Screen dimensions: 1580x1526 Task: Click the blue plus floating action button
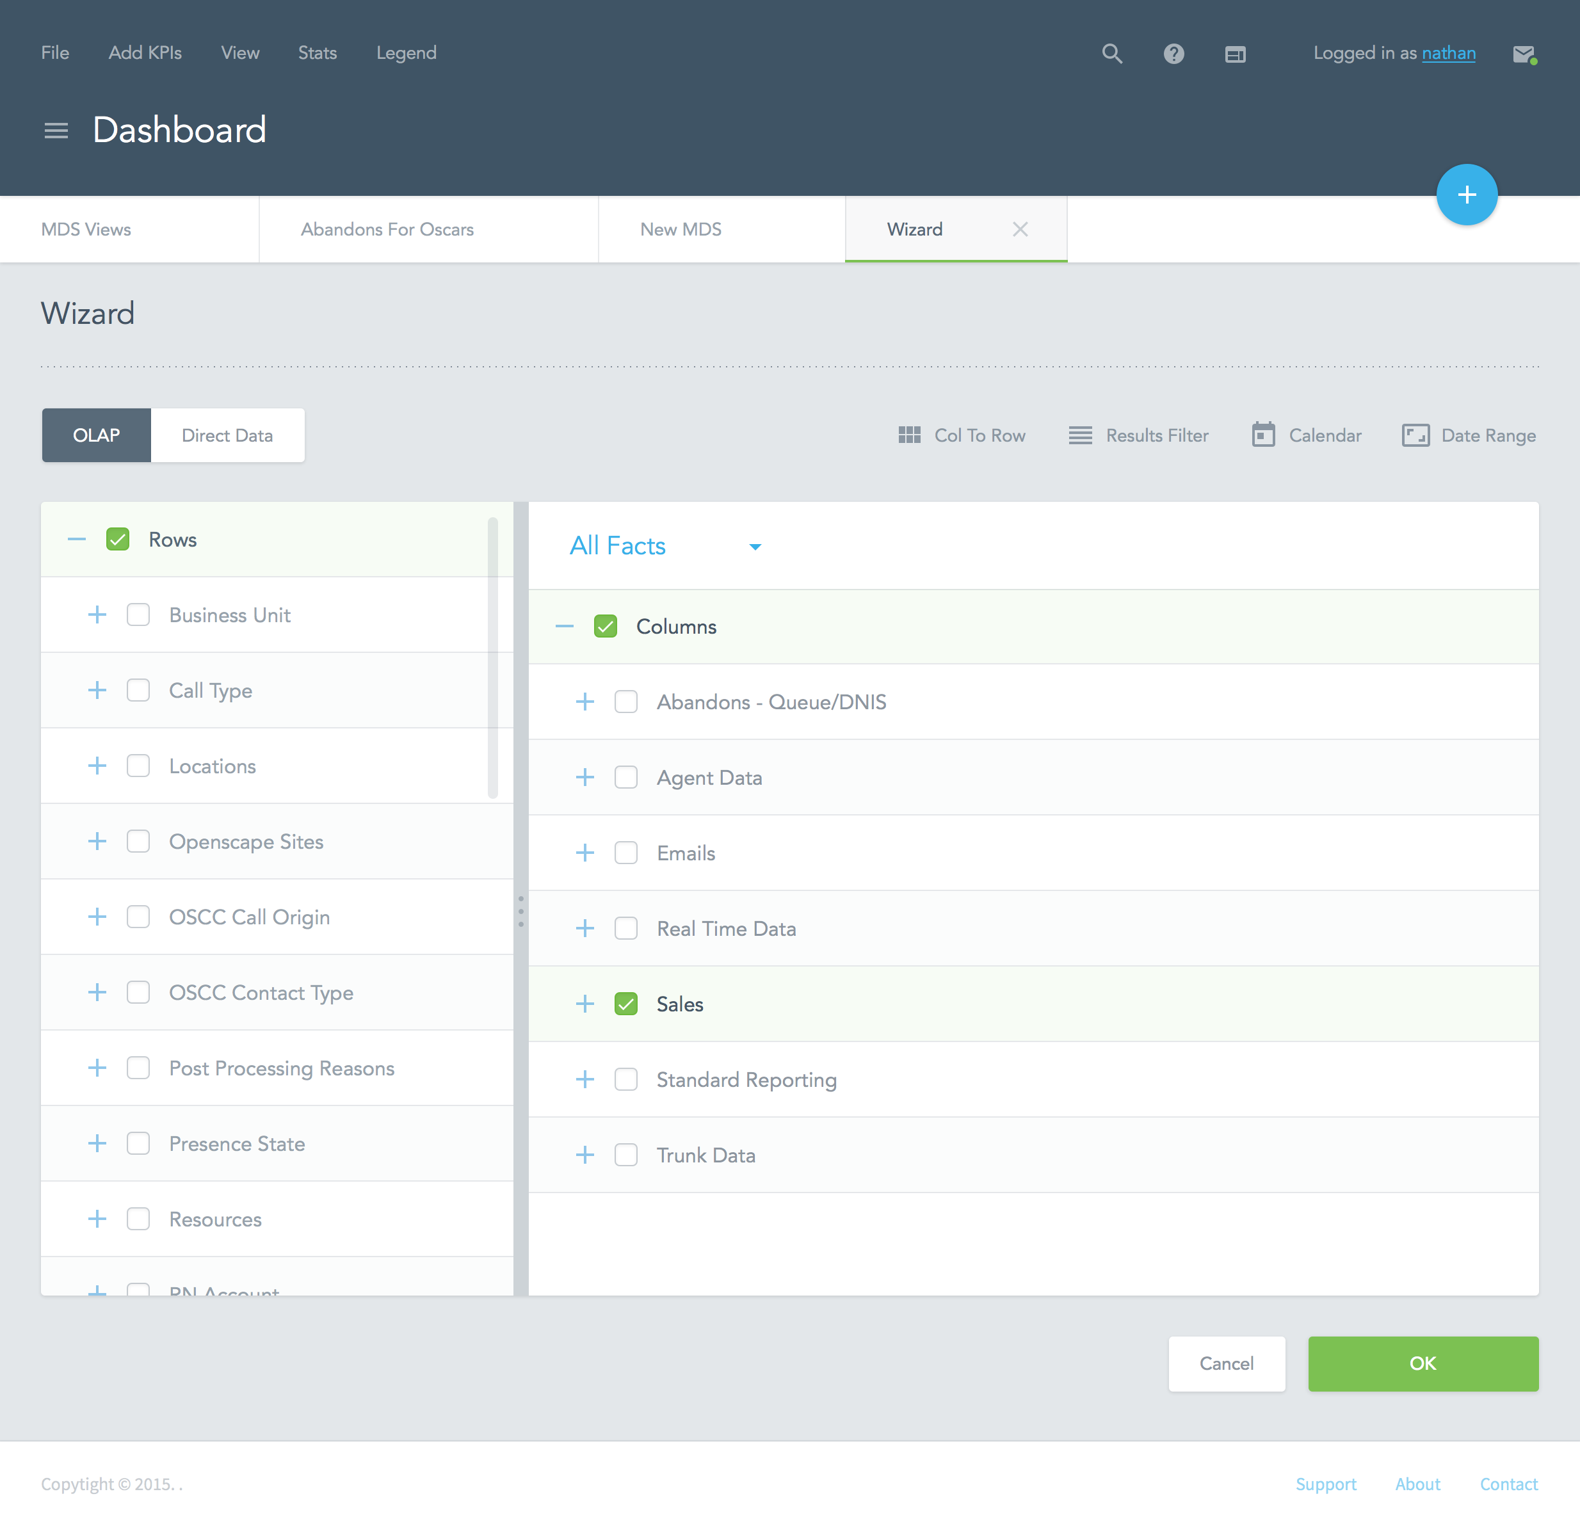1465,195
